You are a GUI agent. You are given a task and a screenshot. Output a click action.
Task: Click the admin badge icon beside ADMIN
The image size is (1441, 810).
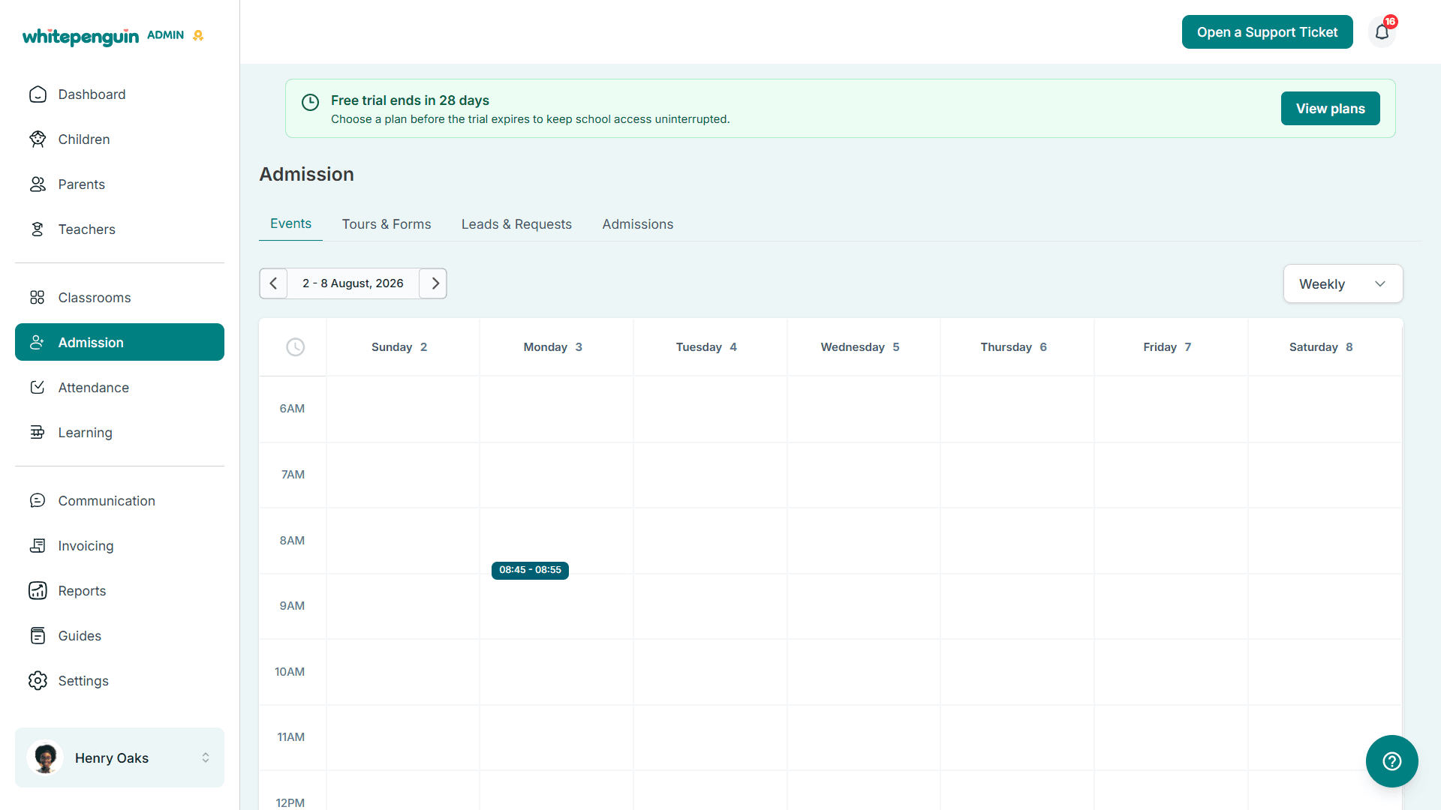click(198, 35)
